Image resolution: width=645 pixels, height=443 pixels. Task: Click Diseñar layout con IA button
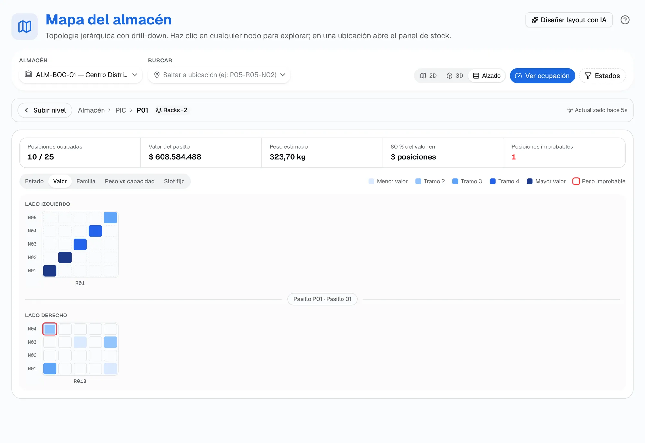(569, 20)
